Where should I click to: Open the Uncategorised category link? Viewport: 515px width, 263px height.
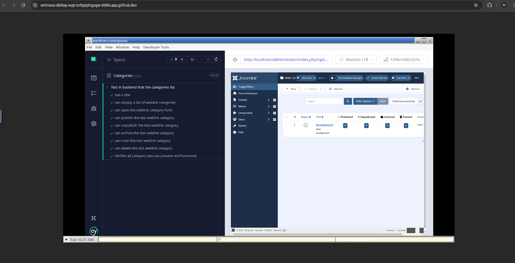click(324, 125)
